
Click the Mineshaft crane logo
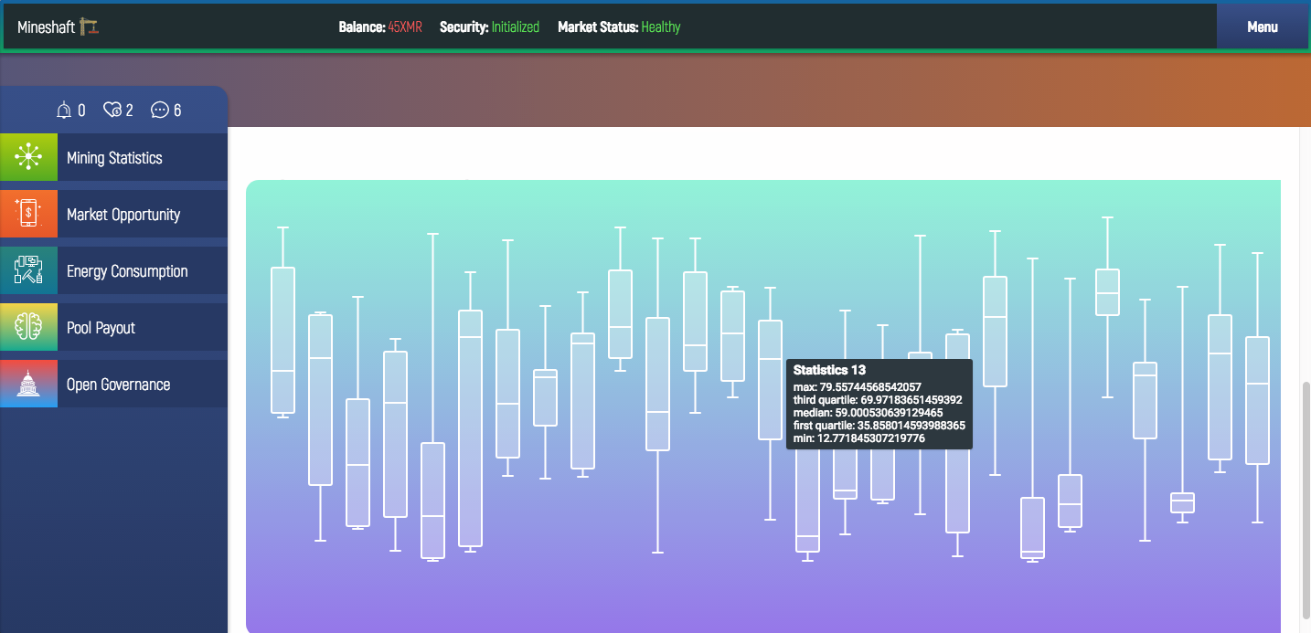[89, 26]
